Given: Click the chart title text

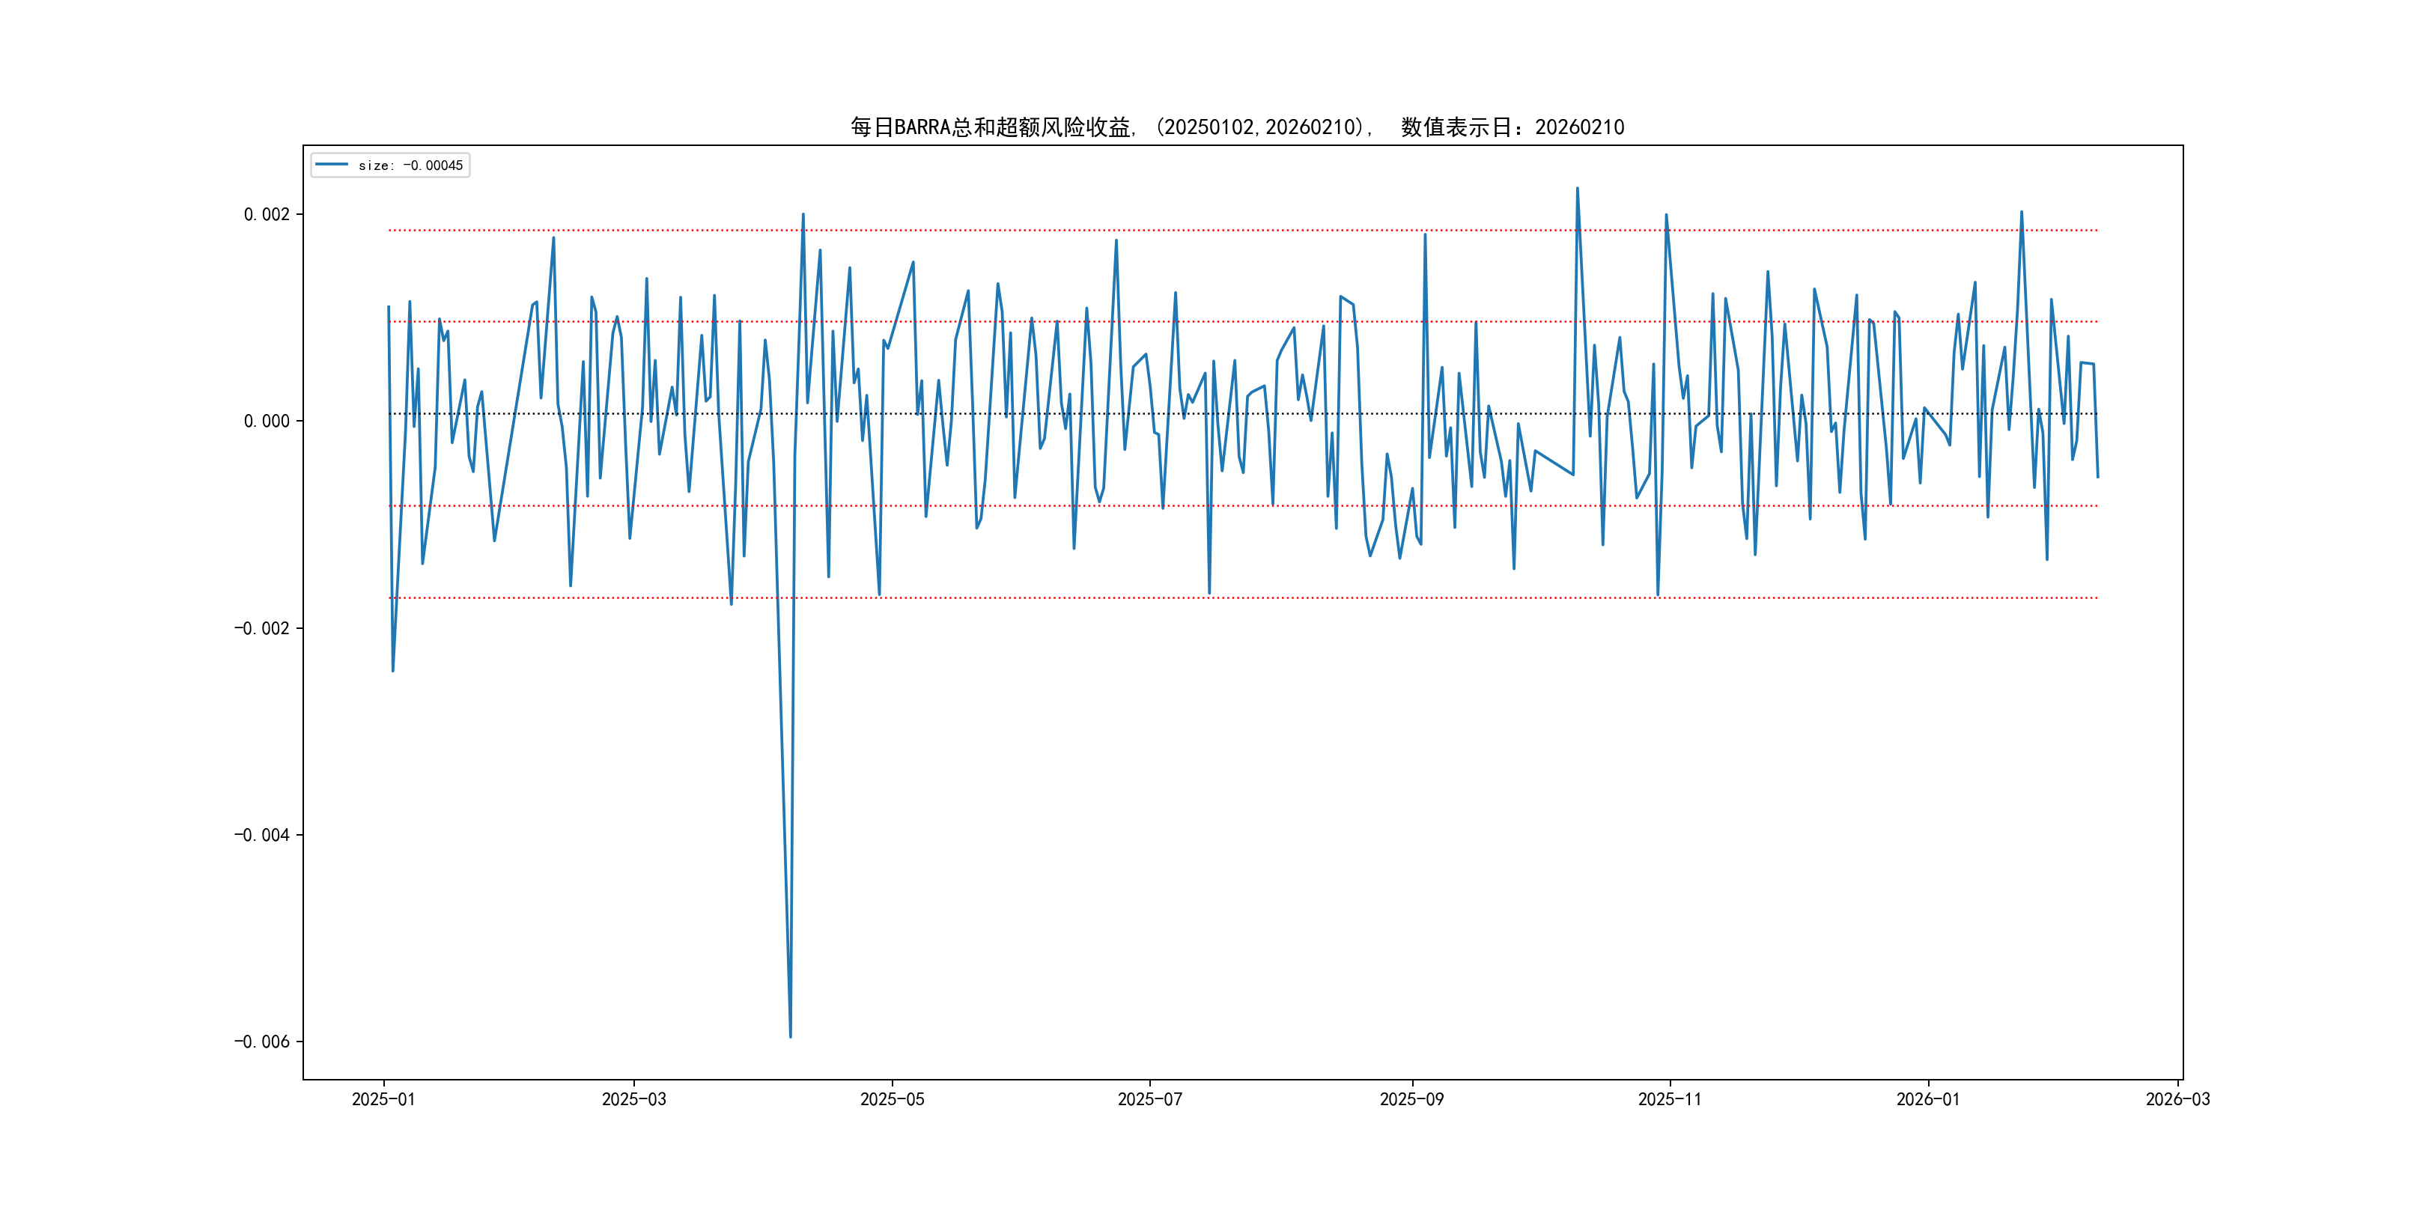Looking at the screenshot, I should coord(1236,127).
